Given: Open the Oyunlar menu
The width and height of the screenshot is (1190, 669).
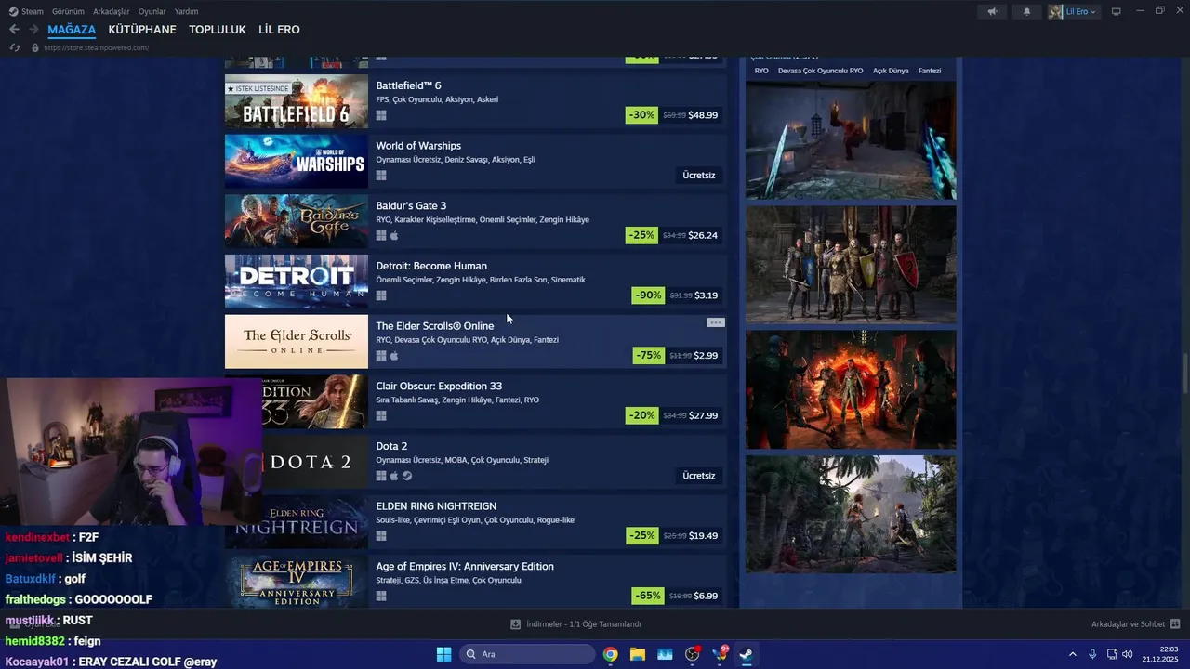Looking at the screenshot, I should pyautogui.click(x=152, y=11).
